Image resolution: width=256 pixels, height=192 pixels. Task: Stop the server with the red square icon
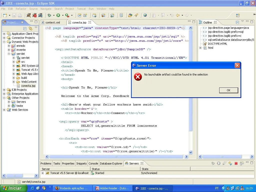[x=236, y=163]
